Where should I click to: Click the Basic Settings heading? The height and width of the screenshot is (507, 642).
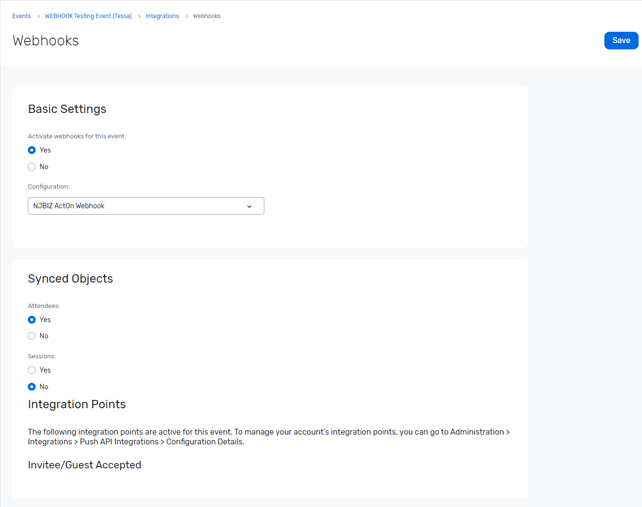(67, 109)
